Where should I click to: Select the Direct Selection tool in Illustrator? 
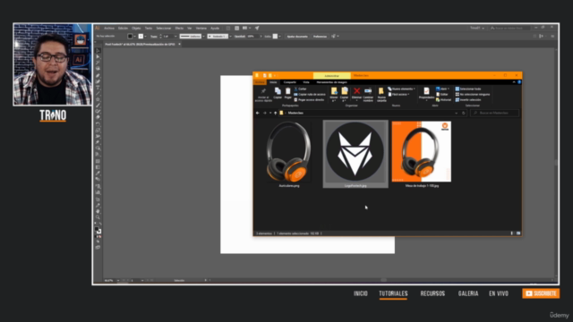pos(98,56)
